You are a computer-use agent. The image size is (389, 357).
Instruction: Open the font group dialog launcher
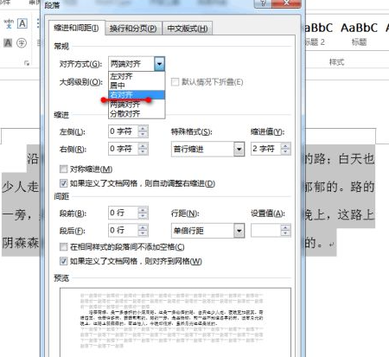click(27, 63)
